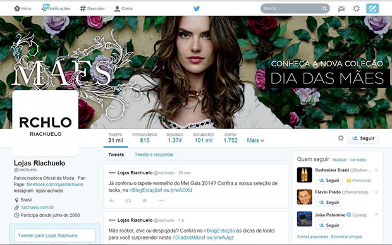Viewport: 392px width, 245px height.
Task: Switch to Tweets e respostas tab
Action: [154, 155]
